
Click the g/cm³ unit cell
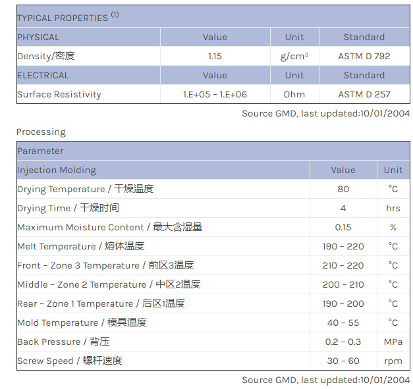pos(294,56)
